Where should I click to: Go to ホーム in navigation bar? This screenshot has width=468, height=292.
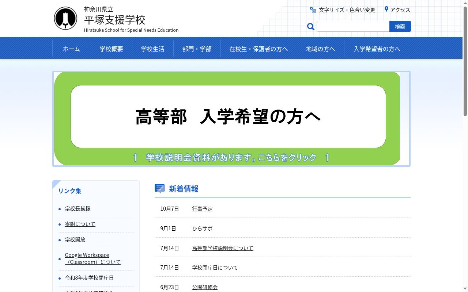[x=71, y=49]
